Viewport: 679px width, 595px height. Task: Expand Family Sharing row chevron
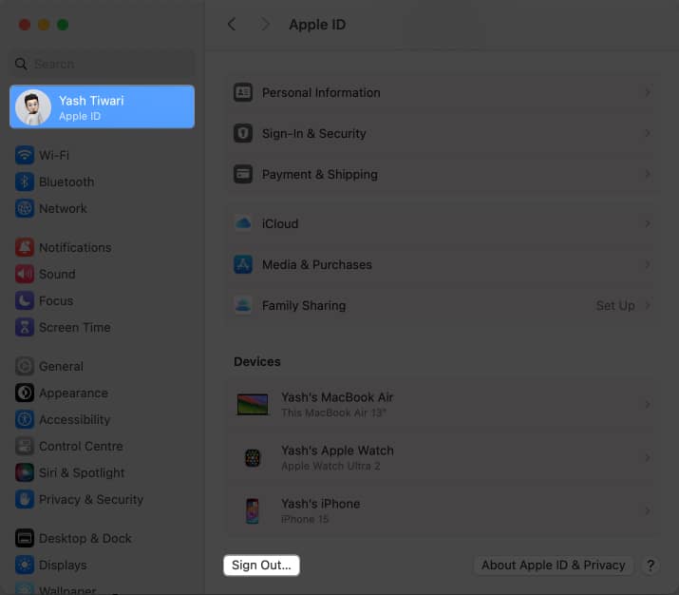[648, 305]
